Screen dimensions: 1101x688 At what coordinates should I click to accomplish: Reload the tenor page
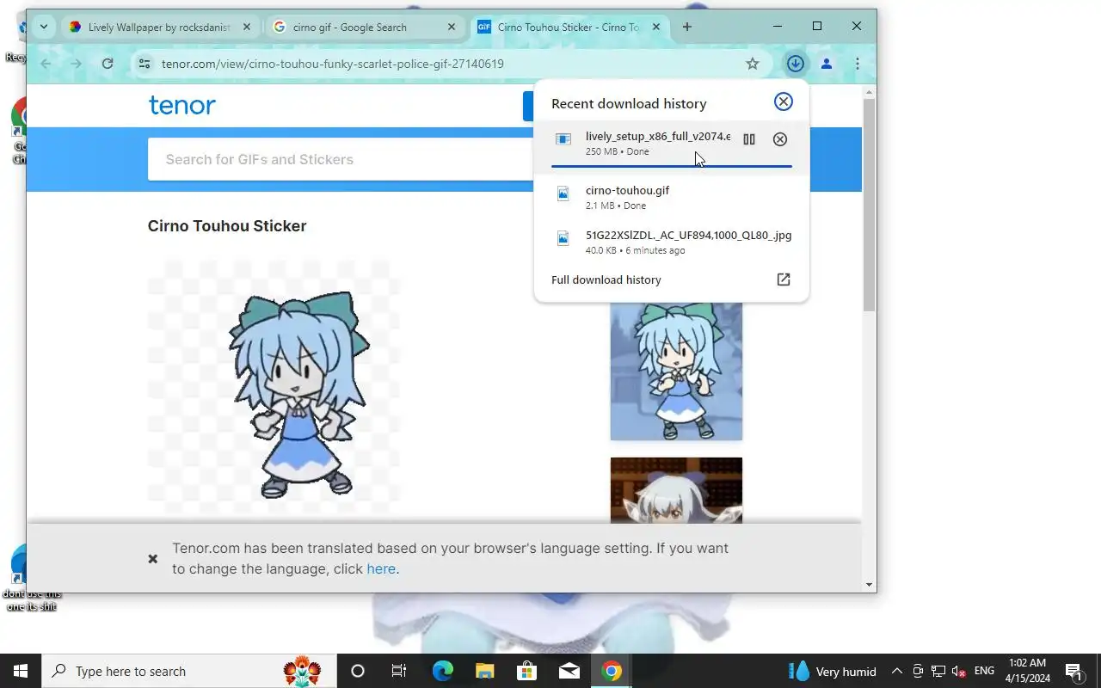pos(108,64)
